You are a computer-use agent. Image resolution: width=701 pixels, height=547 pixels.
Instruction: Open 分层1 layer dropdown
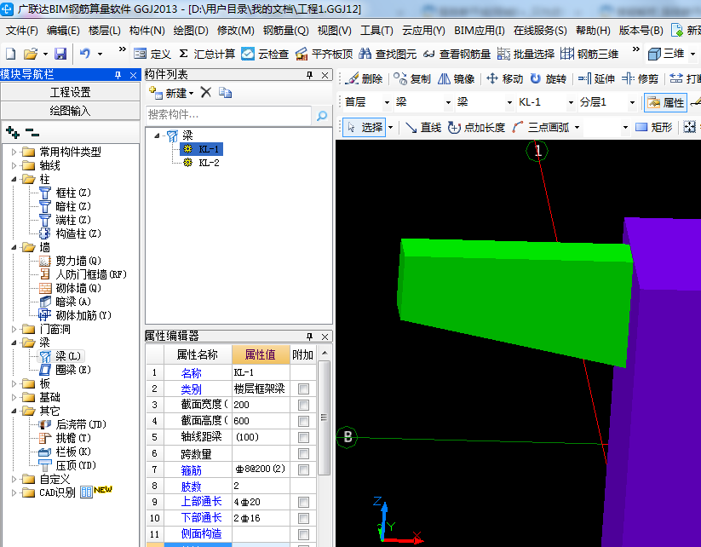click(632, 103)
